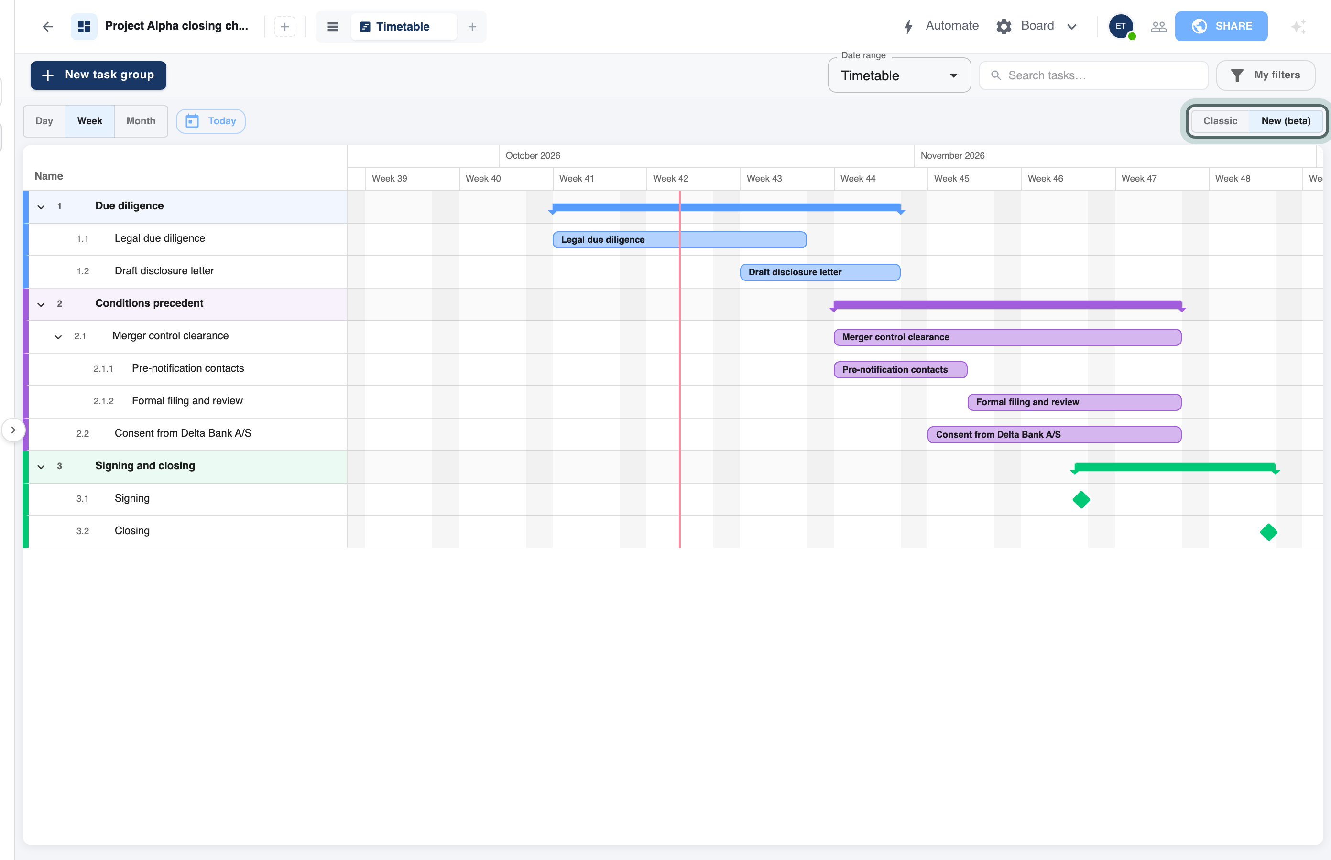Image resolution: width=1331 pixels, height=860 pixels.
Task: Switch to Month view
Action: pyautogui.click(x=141, y=121)
